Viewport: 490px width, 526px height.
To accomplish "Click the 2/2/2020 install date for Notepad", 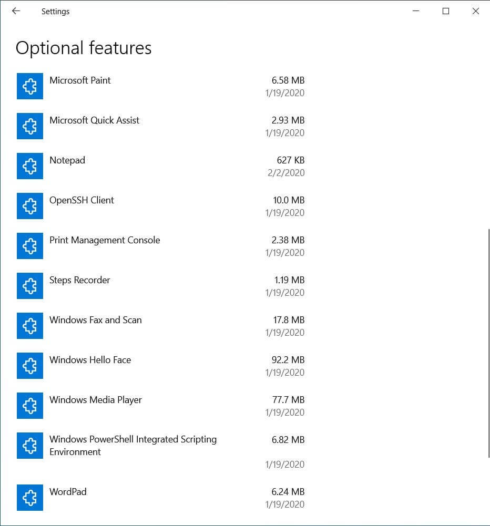I will coord(285,173).
